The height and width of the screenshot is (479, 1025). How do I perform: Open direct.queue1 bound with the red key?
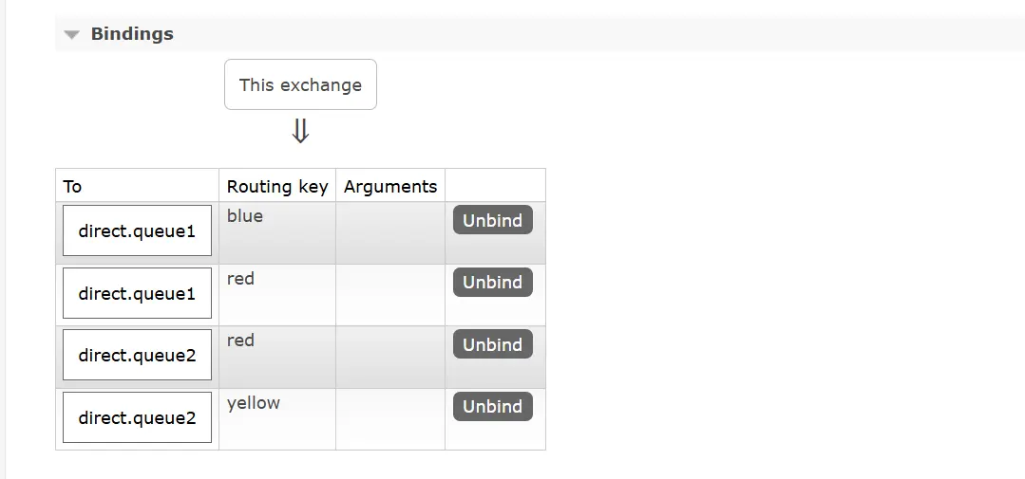click(x=137, y=294)
